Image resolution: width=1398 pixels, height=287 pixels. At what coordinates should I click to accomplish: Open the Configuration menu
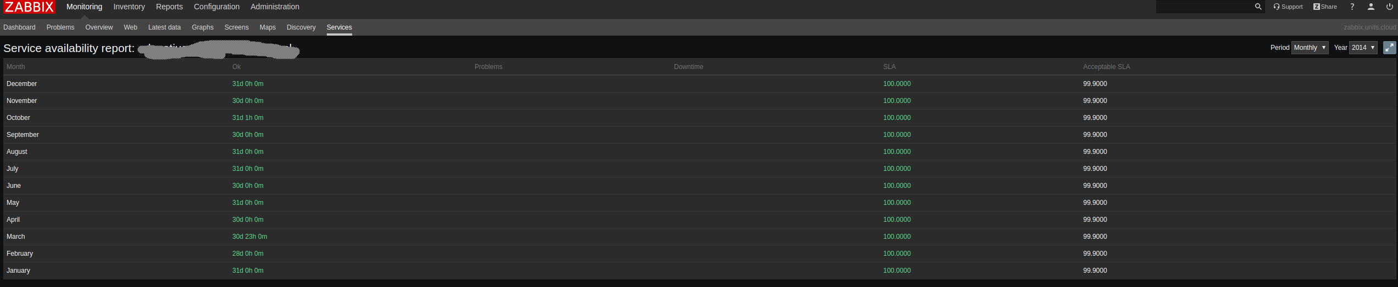[x=216, y=7]
